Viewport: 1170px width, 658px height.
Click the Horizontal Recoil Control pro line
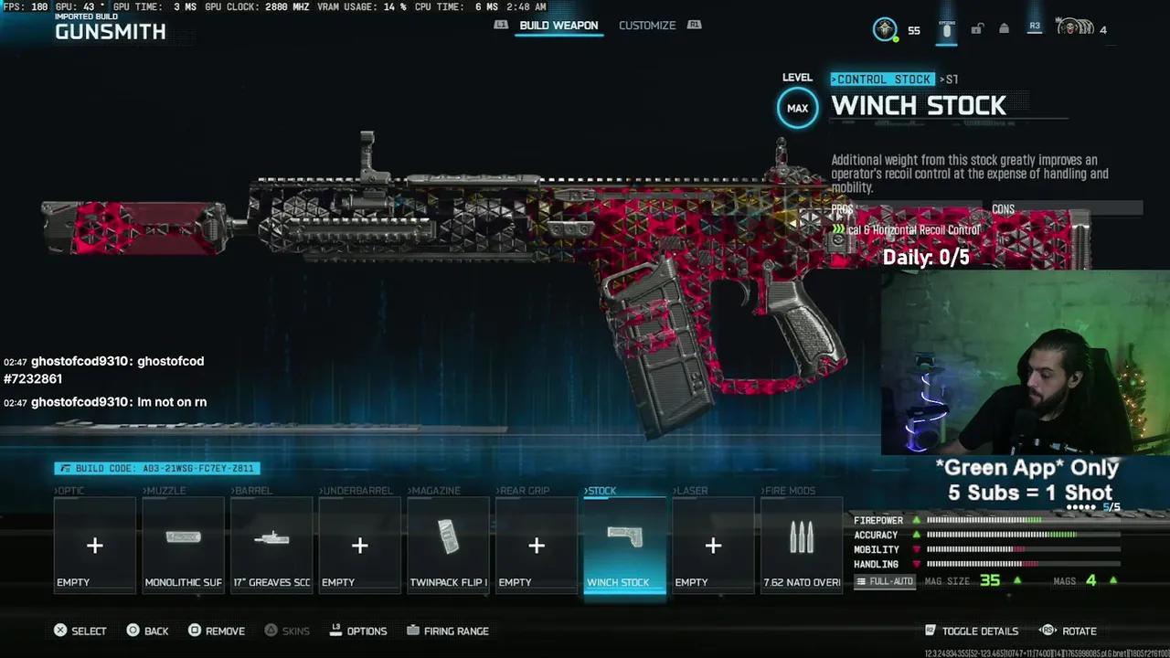(905, 230)
